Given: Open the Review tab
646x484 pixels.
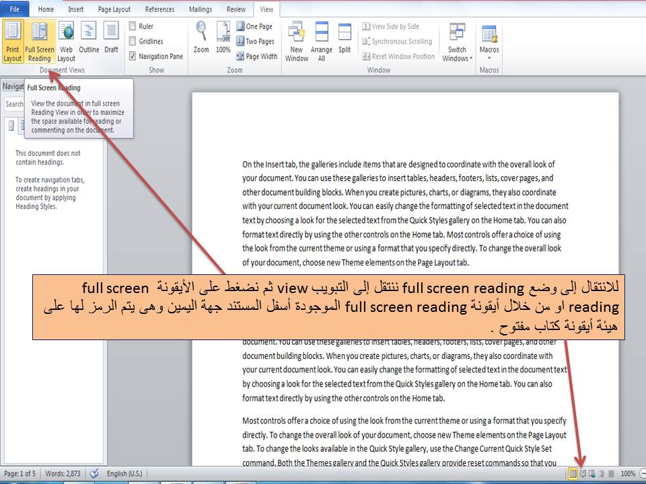Looking at the screenshot, I should pos(236,9).
